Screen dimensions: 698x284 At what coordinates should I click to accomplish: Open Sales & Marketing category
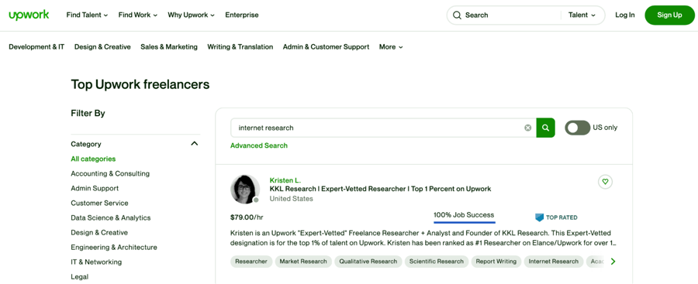tap(169, 46)
